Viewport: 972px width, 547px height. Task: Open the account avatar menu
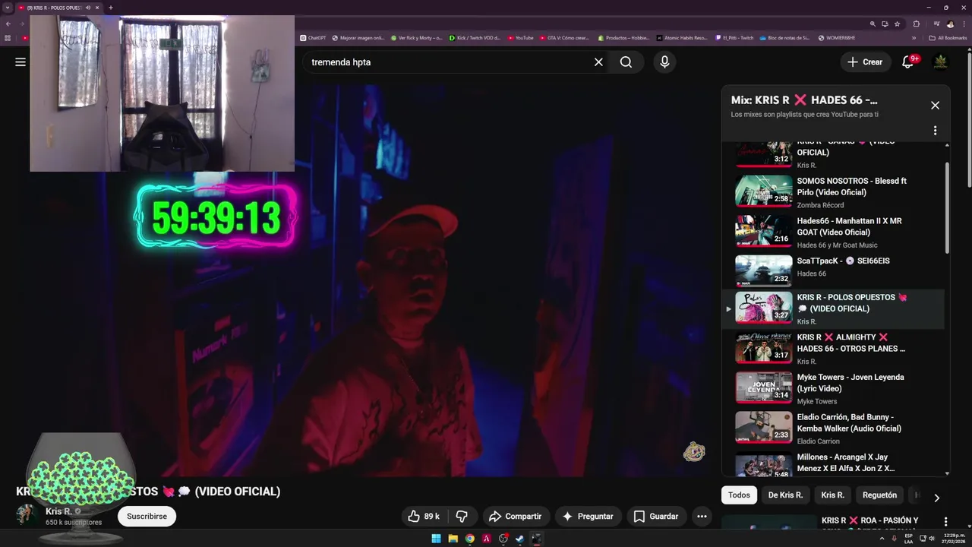click(x=940, y=62)
